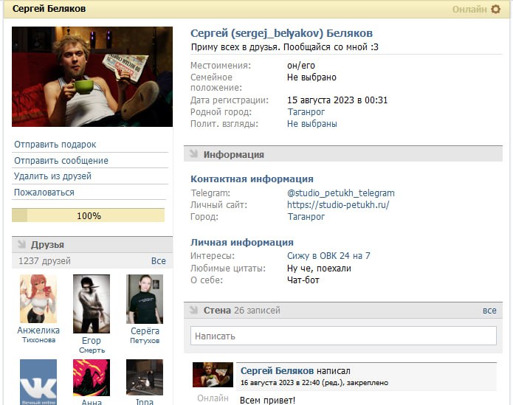Open the profile photo of Сергей Беляков
Screen dimensions: 513x405
pyautogui.click(x=92, y=77)
